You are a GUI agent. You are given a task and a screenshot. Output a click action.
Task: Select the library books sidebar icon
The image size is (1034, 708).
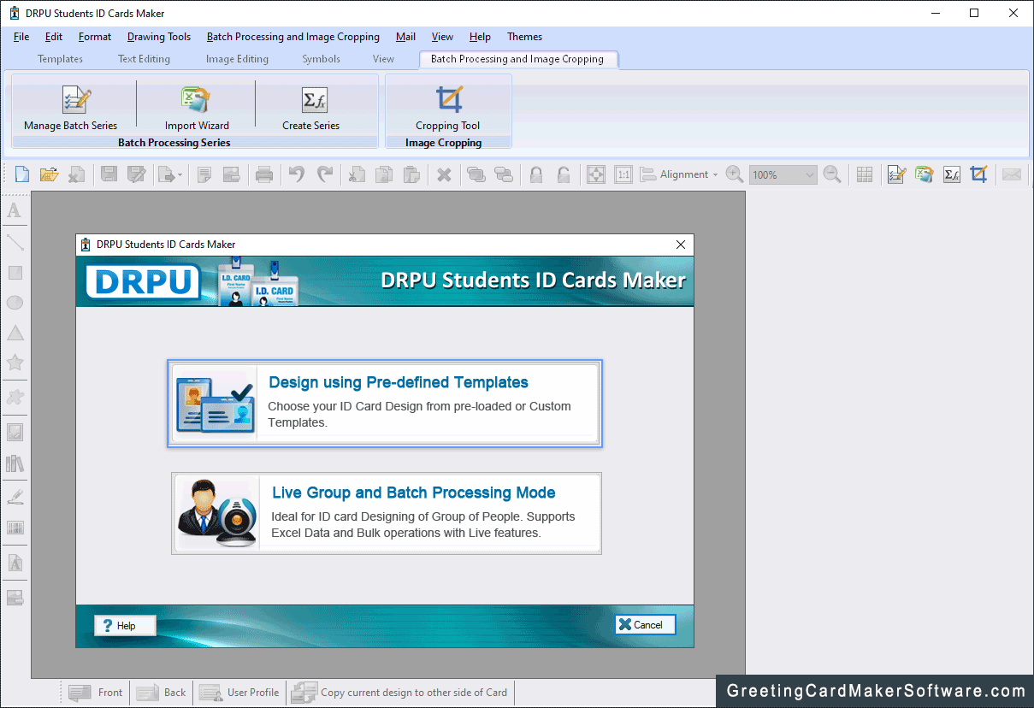(15, 463)
